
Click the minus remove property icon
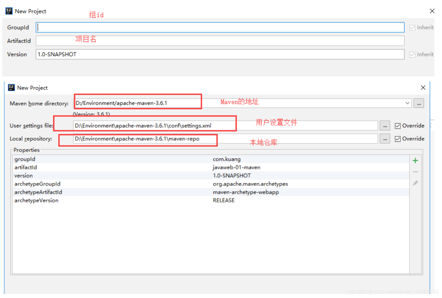click(415, 172)
